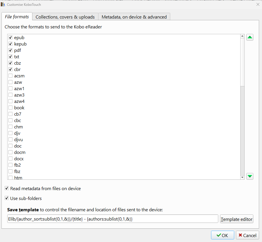The height and width of the screenshot is (242, 262).
Task: Enable the chm format checkbox
Action: click(x=10, y=127)
